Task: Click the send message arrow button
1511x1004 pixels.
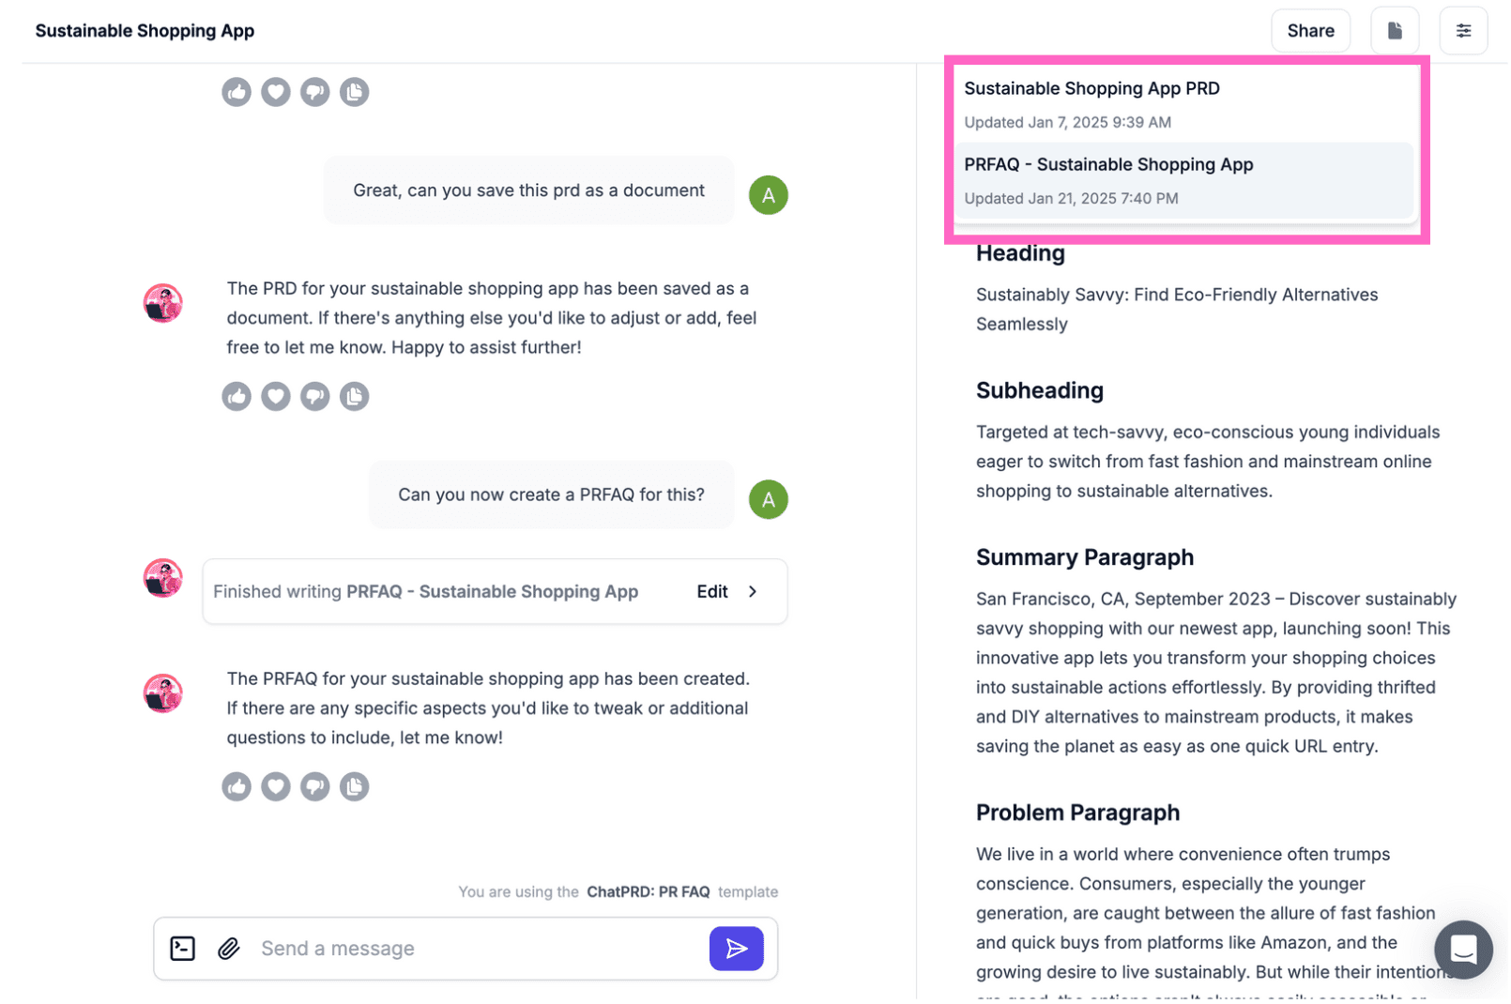Action: 736,949
